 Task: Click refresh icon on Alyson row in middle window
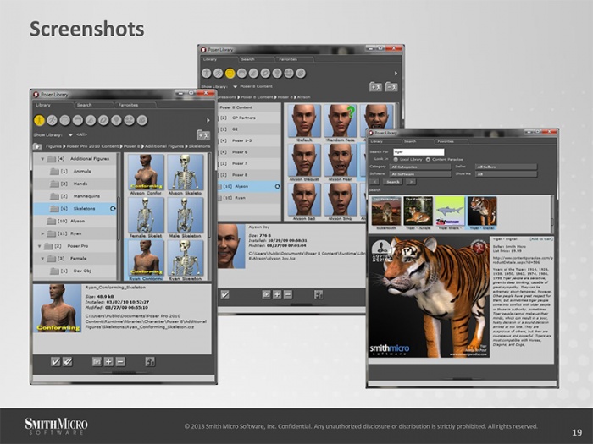[278, 186]
